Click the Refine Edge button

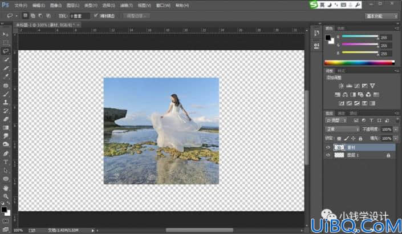point(137,16)
